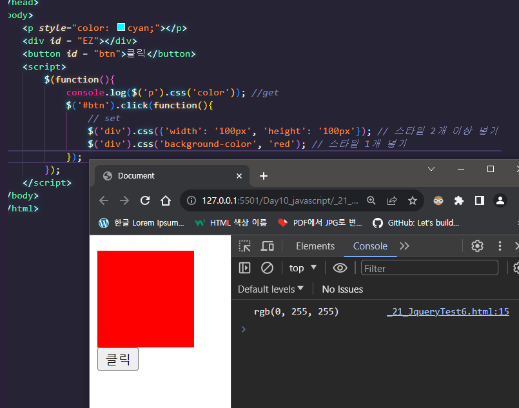Click the <button id = "btn"> code line
Screen dimensions: 519x408
coord(109,53)
